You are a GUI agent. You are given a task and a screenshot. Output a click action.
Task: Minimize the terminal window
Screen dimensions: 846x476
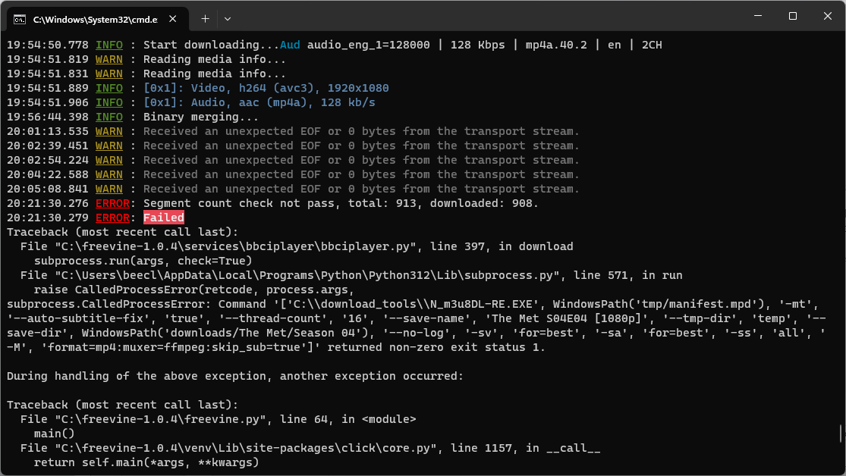[756, 16]
